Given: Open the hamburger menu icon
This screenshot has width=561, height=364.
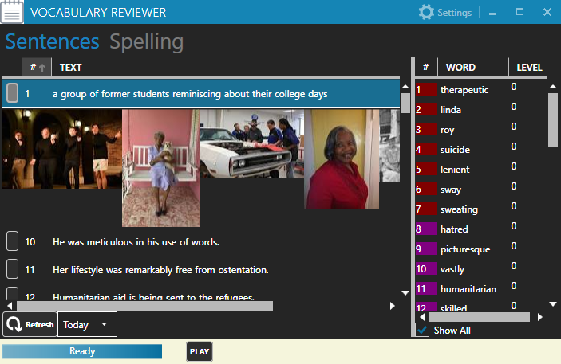Looking at the screenshot, I should click(x=13, y=13).
